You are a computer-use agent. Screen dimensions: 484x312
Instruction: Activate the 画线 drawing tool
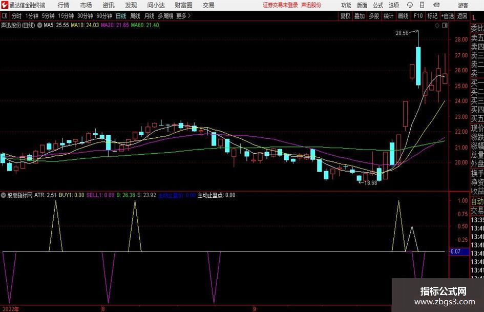click(x=403, y=16)
